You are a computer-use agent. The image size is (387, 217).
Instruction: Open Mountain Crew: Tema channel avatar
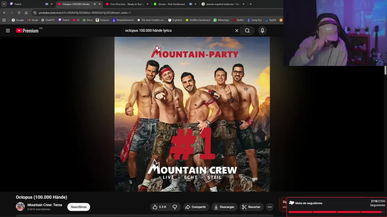point(20,207)
